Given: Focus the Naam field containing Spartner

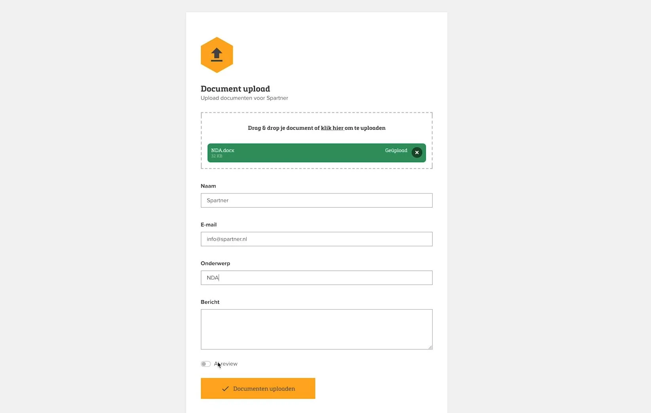Looking at the screenshot, I should pyautogui.click(x=316, y=201).
